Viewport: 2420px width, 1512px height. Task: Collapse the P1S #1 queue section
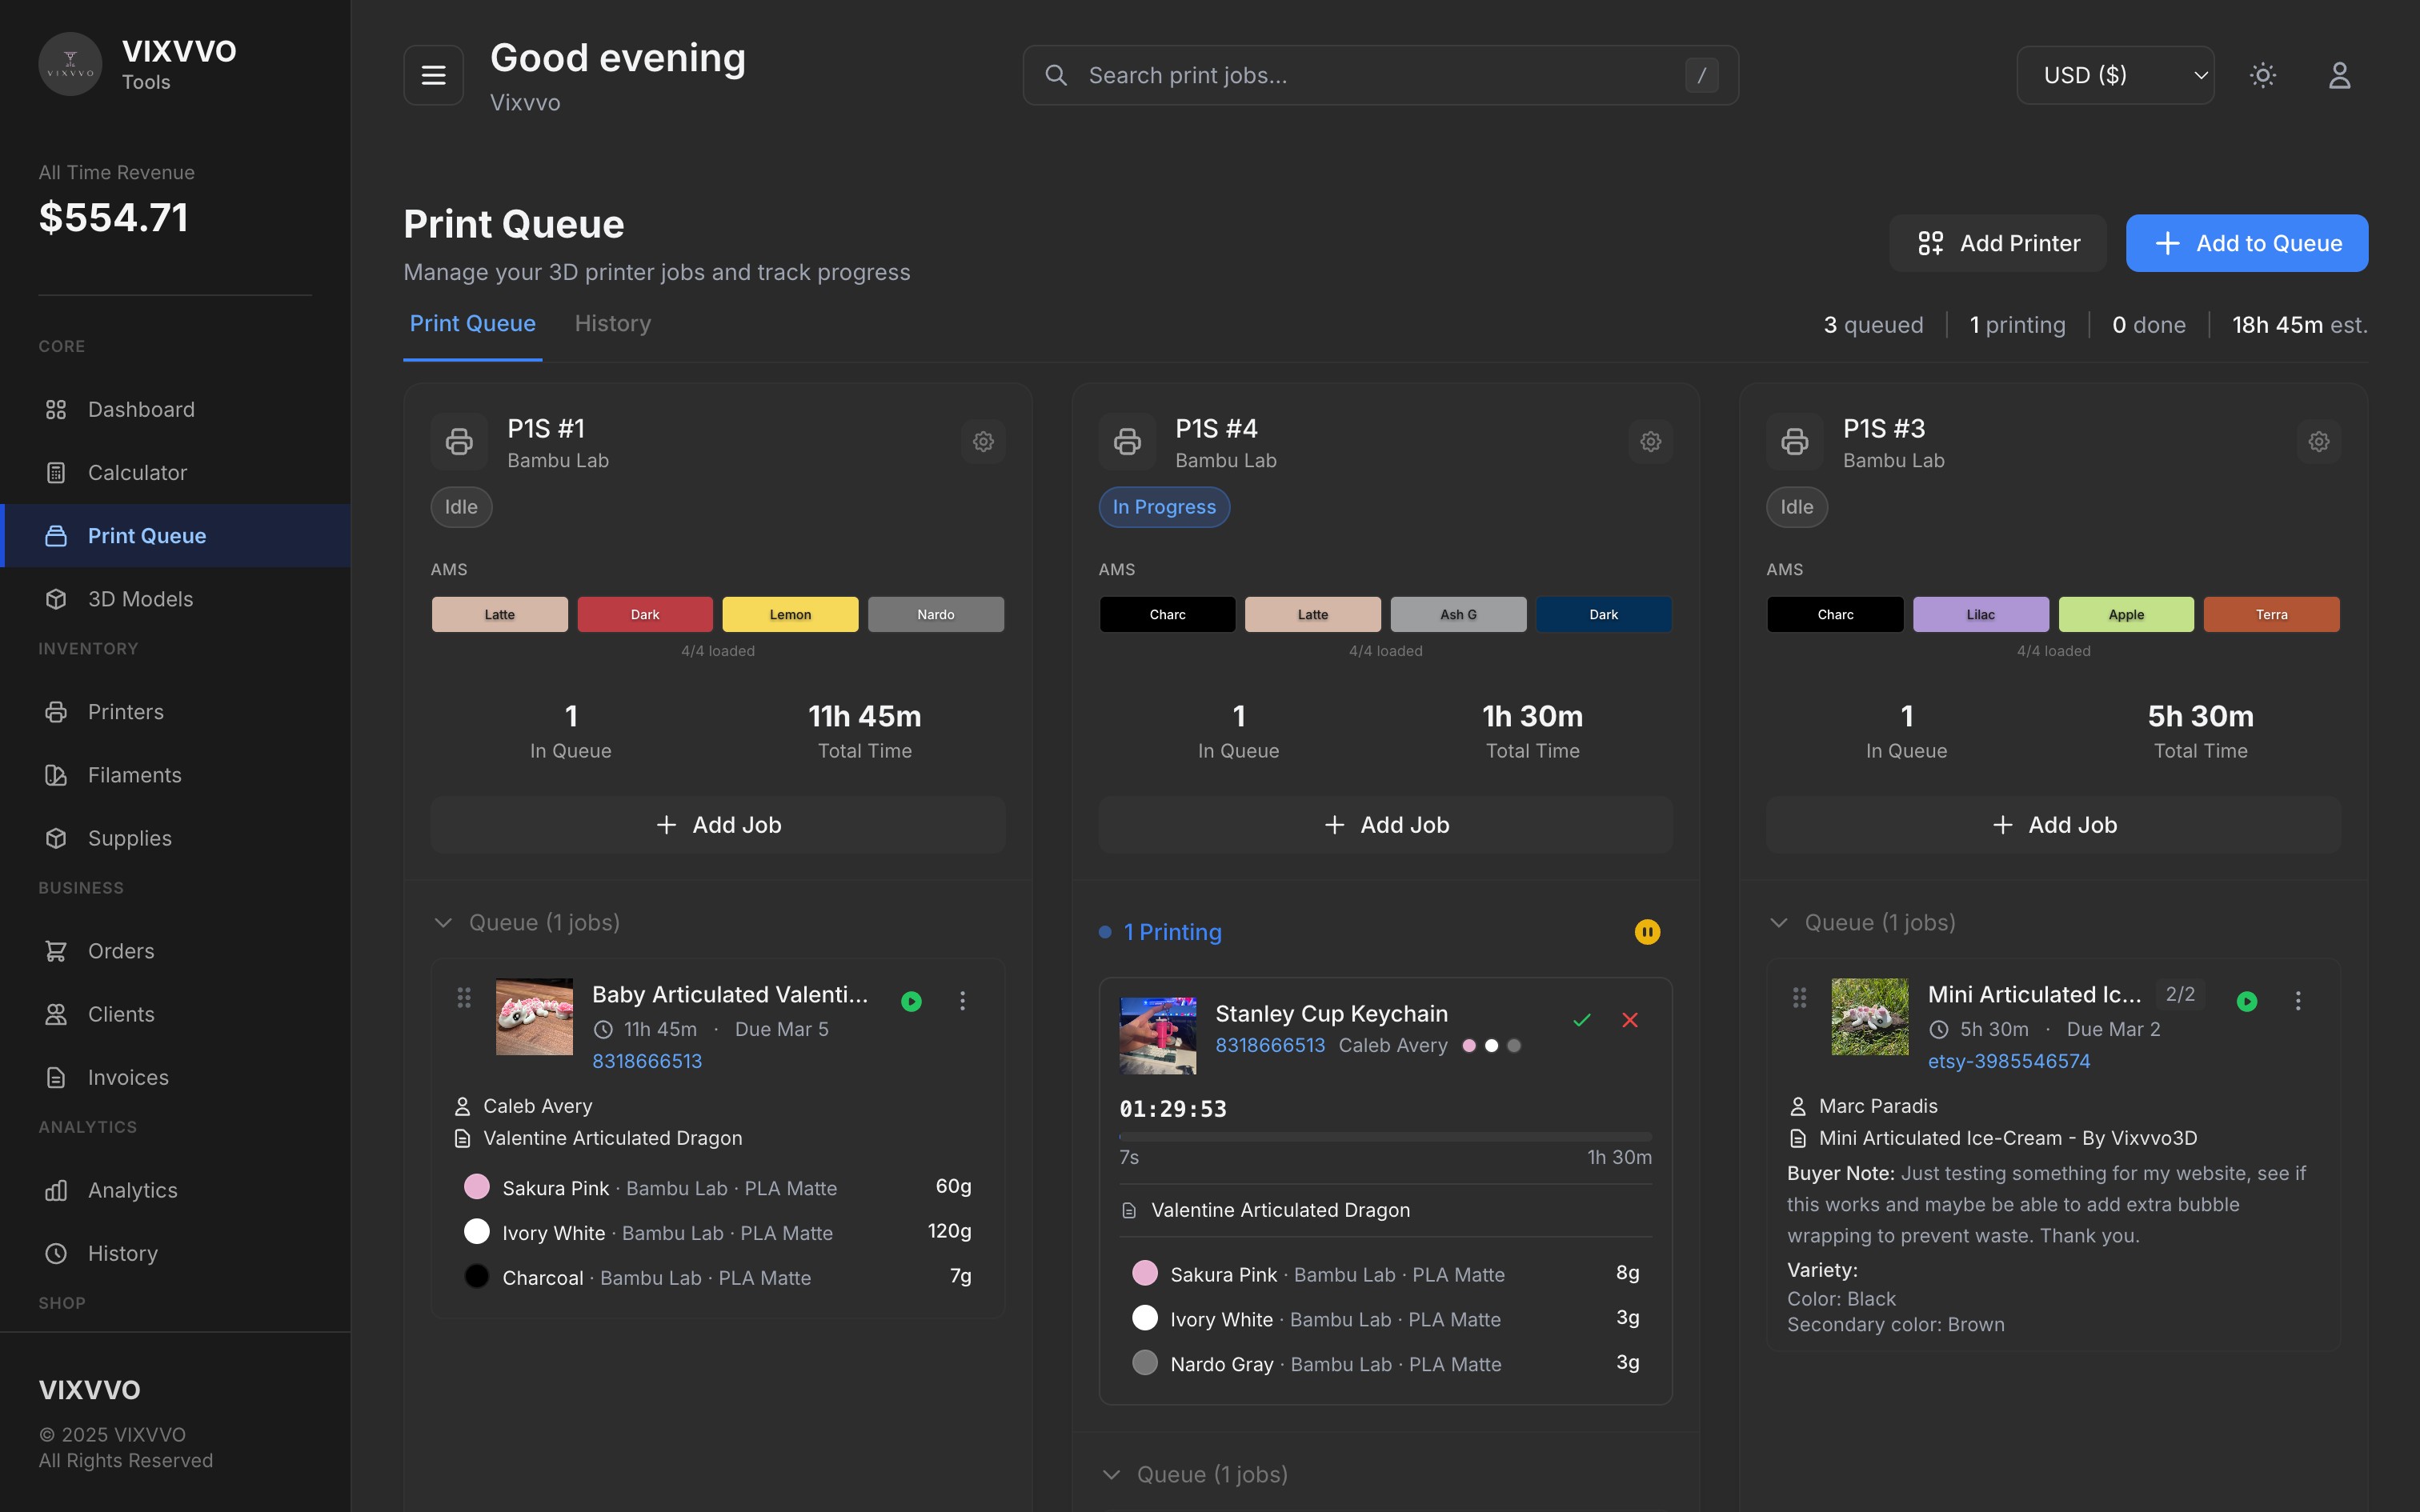443,922
